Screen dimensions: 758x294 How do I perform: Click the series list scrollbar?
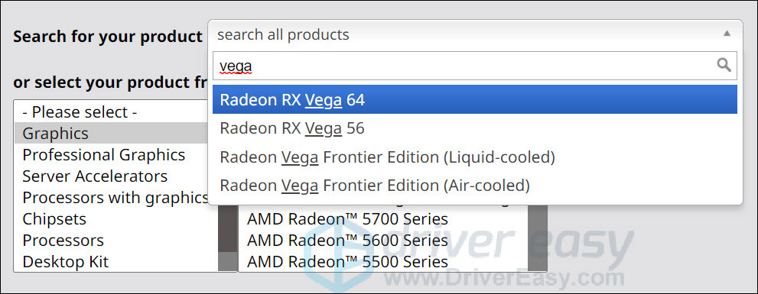tap(537, 237)
